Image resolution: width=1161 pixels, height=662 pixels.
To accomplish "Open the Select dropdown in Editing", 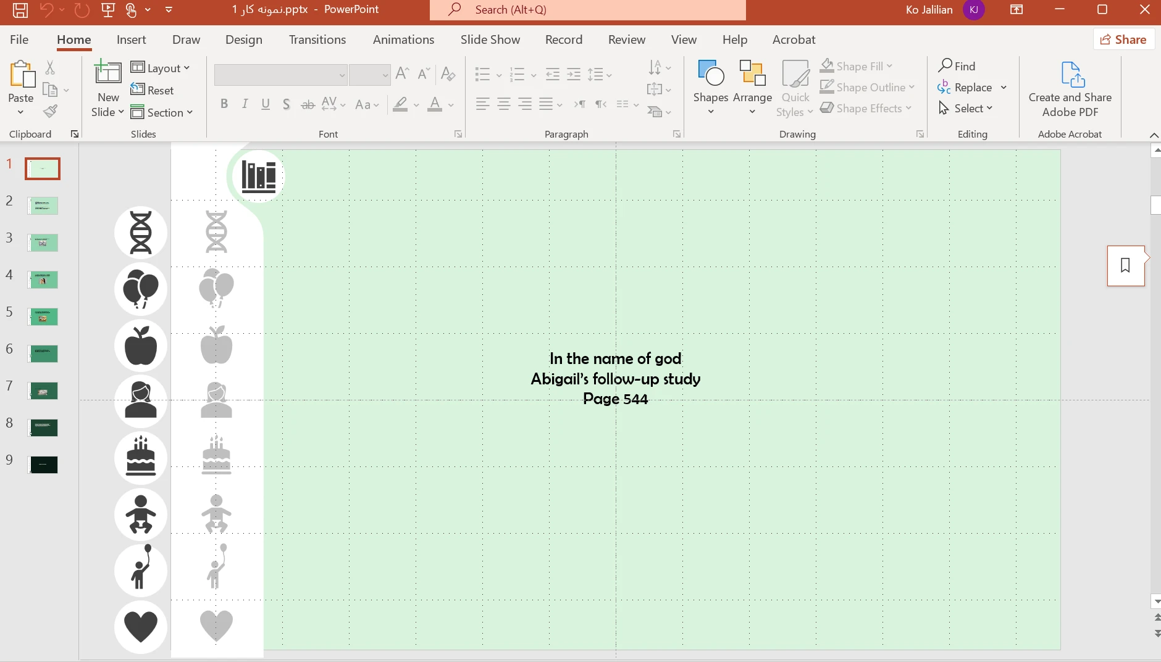I will coord(965,108).
